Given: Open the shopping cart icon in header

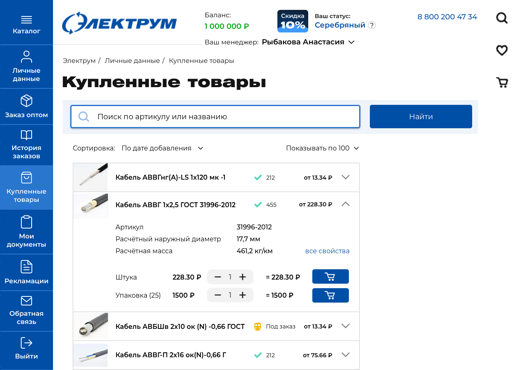Looking at the screenshot, I should click(502, 83).
